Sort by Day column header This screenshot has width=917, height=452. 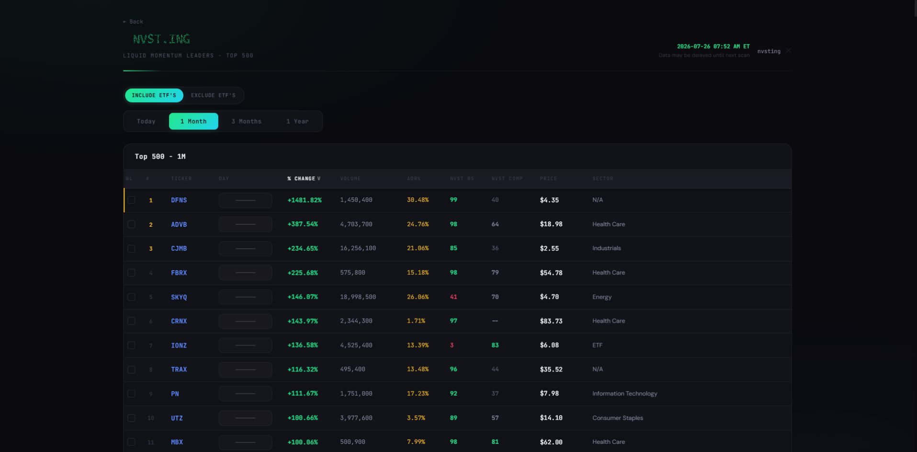[x=224, y=179]
